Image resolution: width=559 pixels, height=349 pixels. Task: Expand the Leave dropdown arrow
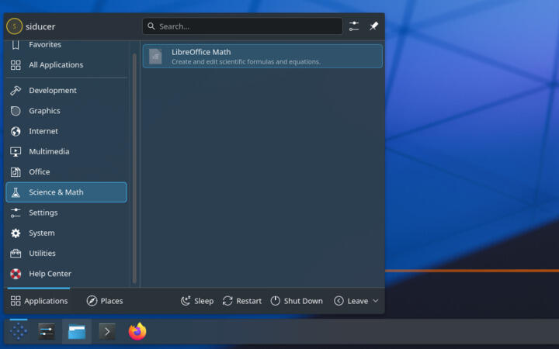pos(376,301)
